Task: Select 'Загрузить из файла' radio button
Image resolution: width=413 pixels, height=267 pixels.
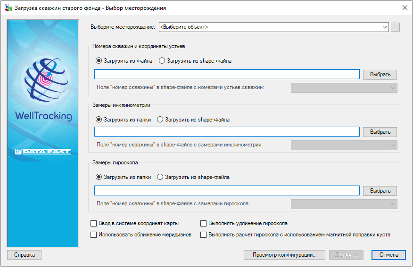Action: (x=99, y=61)
